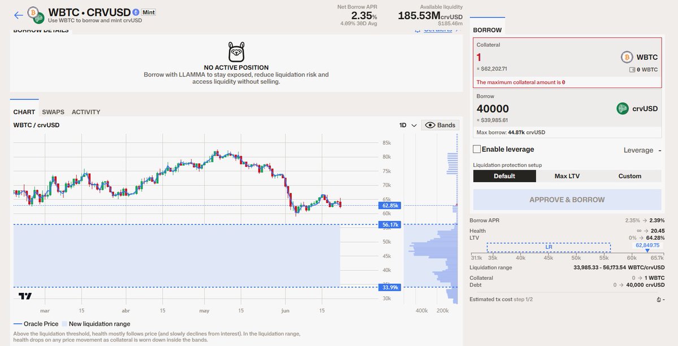Click the LR range box on price scale
678x346 pixels.
[x=548, y=247]
